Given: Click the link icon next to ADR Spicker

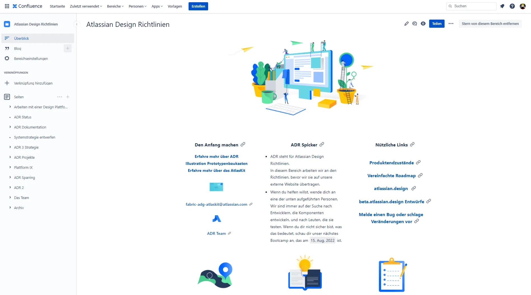Looking at the screenshot, I should point(322,144).
